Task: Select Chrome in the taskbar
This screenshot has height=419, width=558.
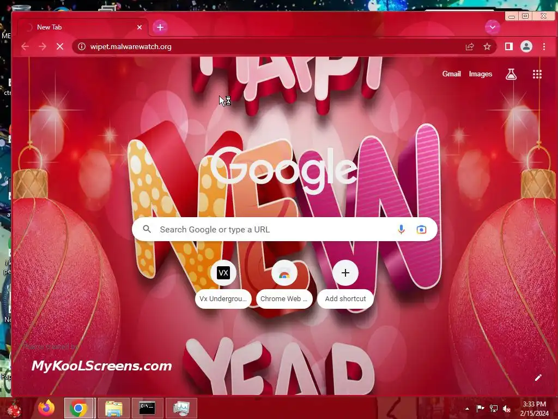Action: 78,408
